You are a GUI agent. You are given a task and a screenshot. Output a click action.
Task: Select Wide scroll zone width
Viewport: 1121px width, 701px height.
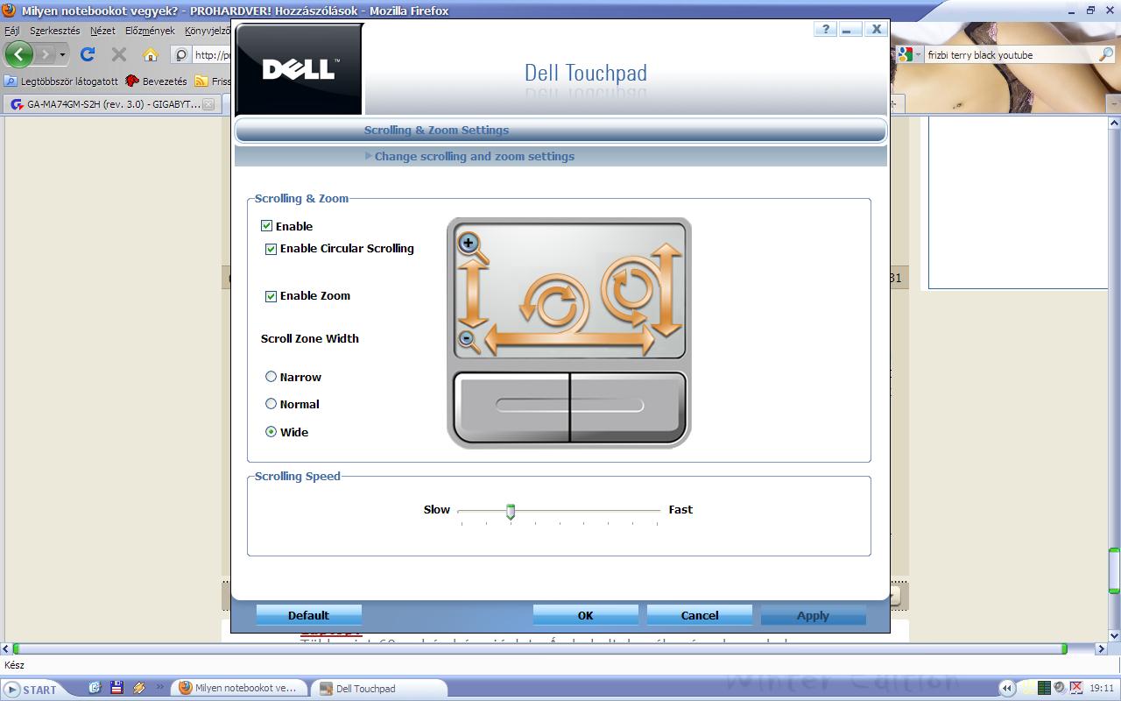click(x=271, y=432)
